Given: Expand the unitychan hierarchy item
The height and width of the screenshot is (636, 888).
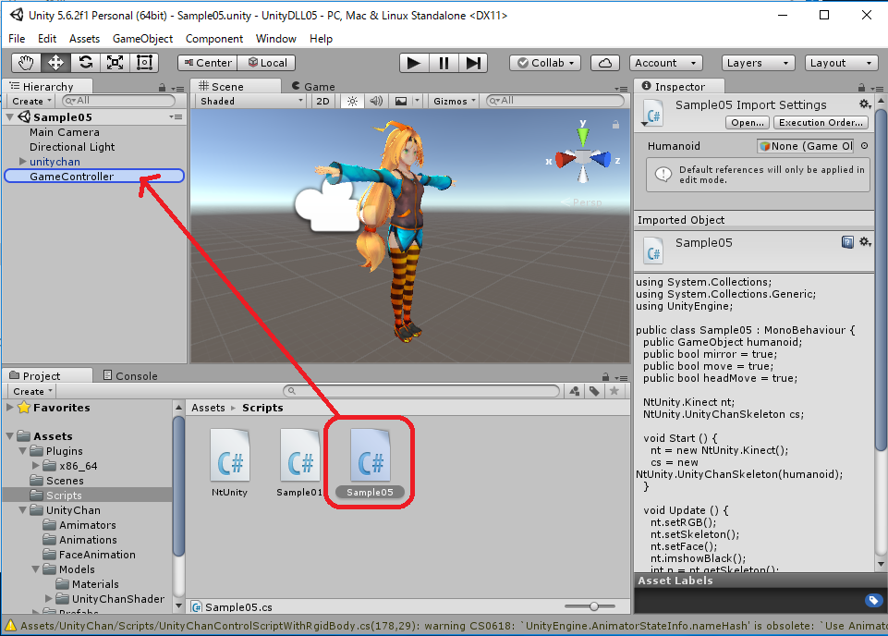Looking at the screenshot, I should pos(22,162).
